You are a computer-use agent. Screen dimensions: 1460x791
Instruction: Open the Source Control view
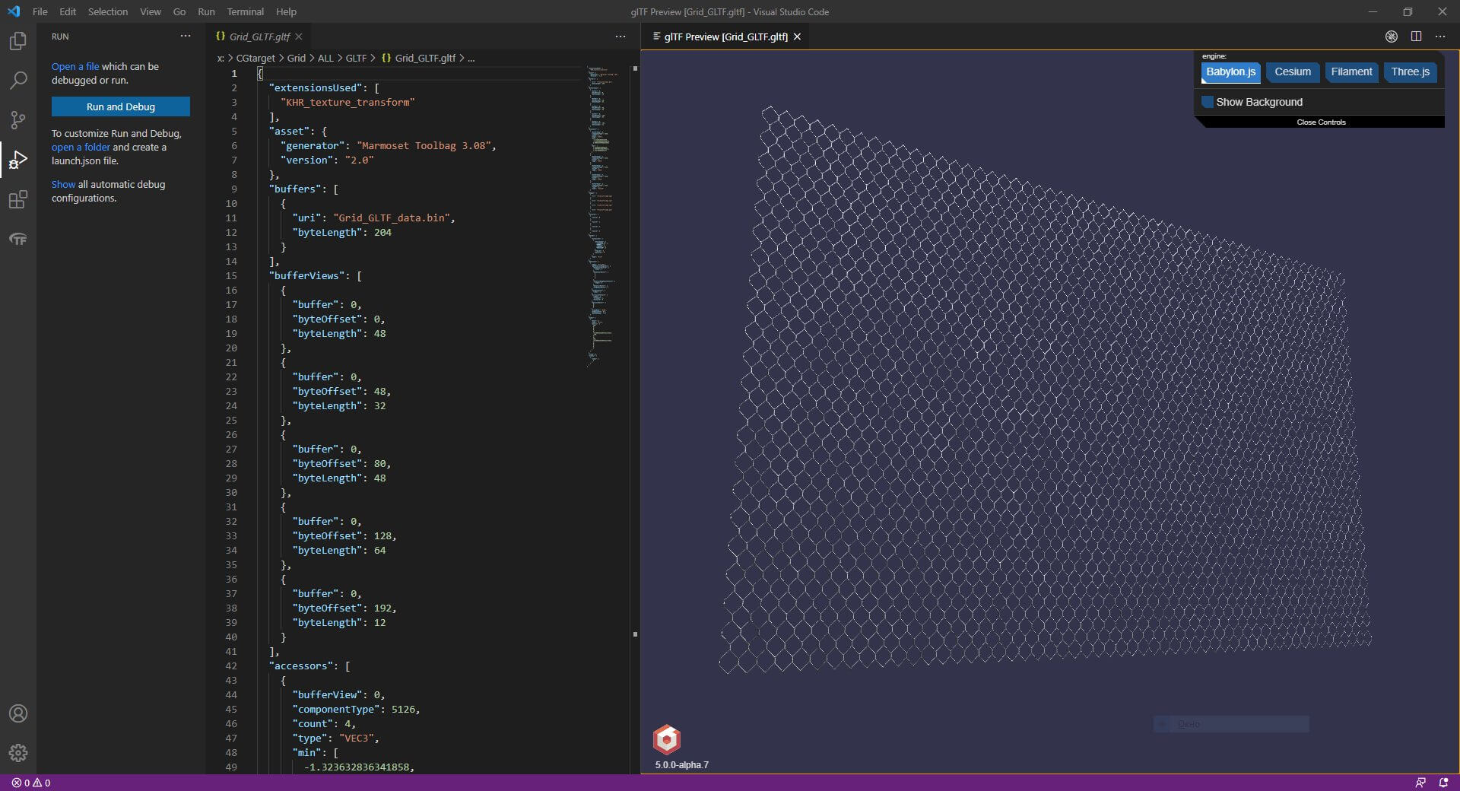click(x=17, y=120)
